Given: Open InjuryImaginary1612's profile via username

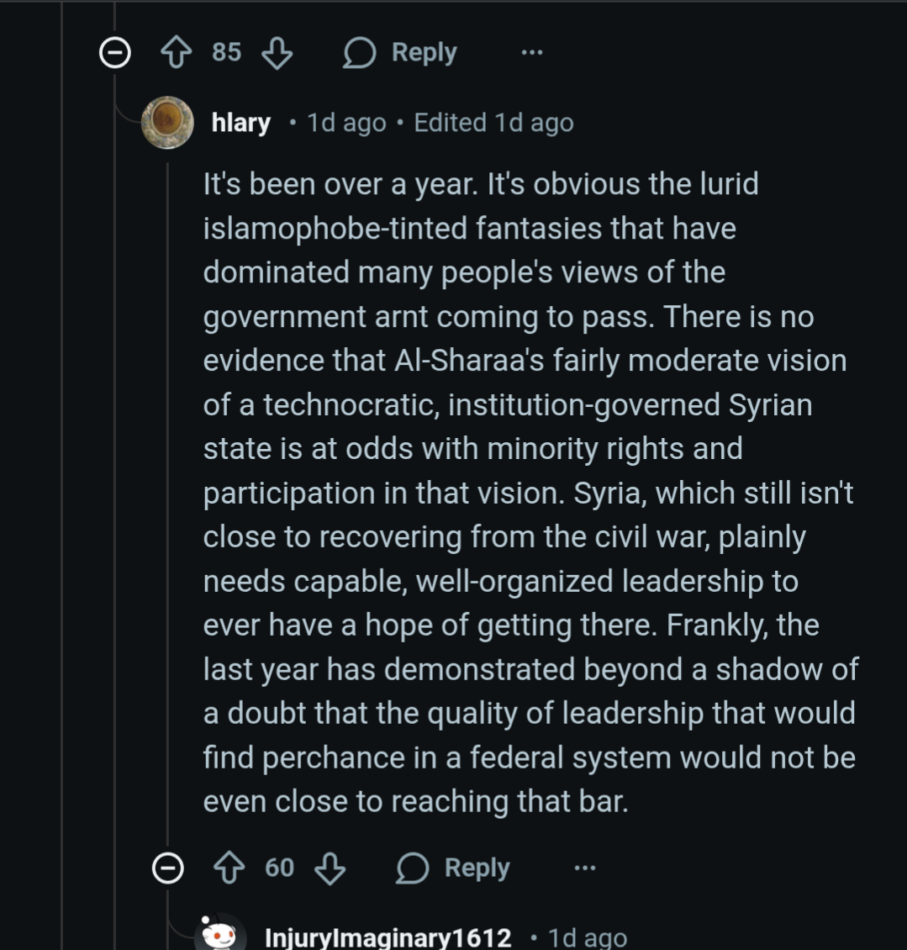Looking at the screenshot, I should tap(388, 937).
